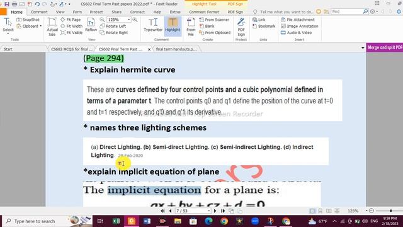Select facing pages view mode in status bar
This screenshot has height=227, width=403.
coord(329,211)
